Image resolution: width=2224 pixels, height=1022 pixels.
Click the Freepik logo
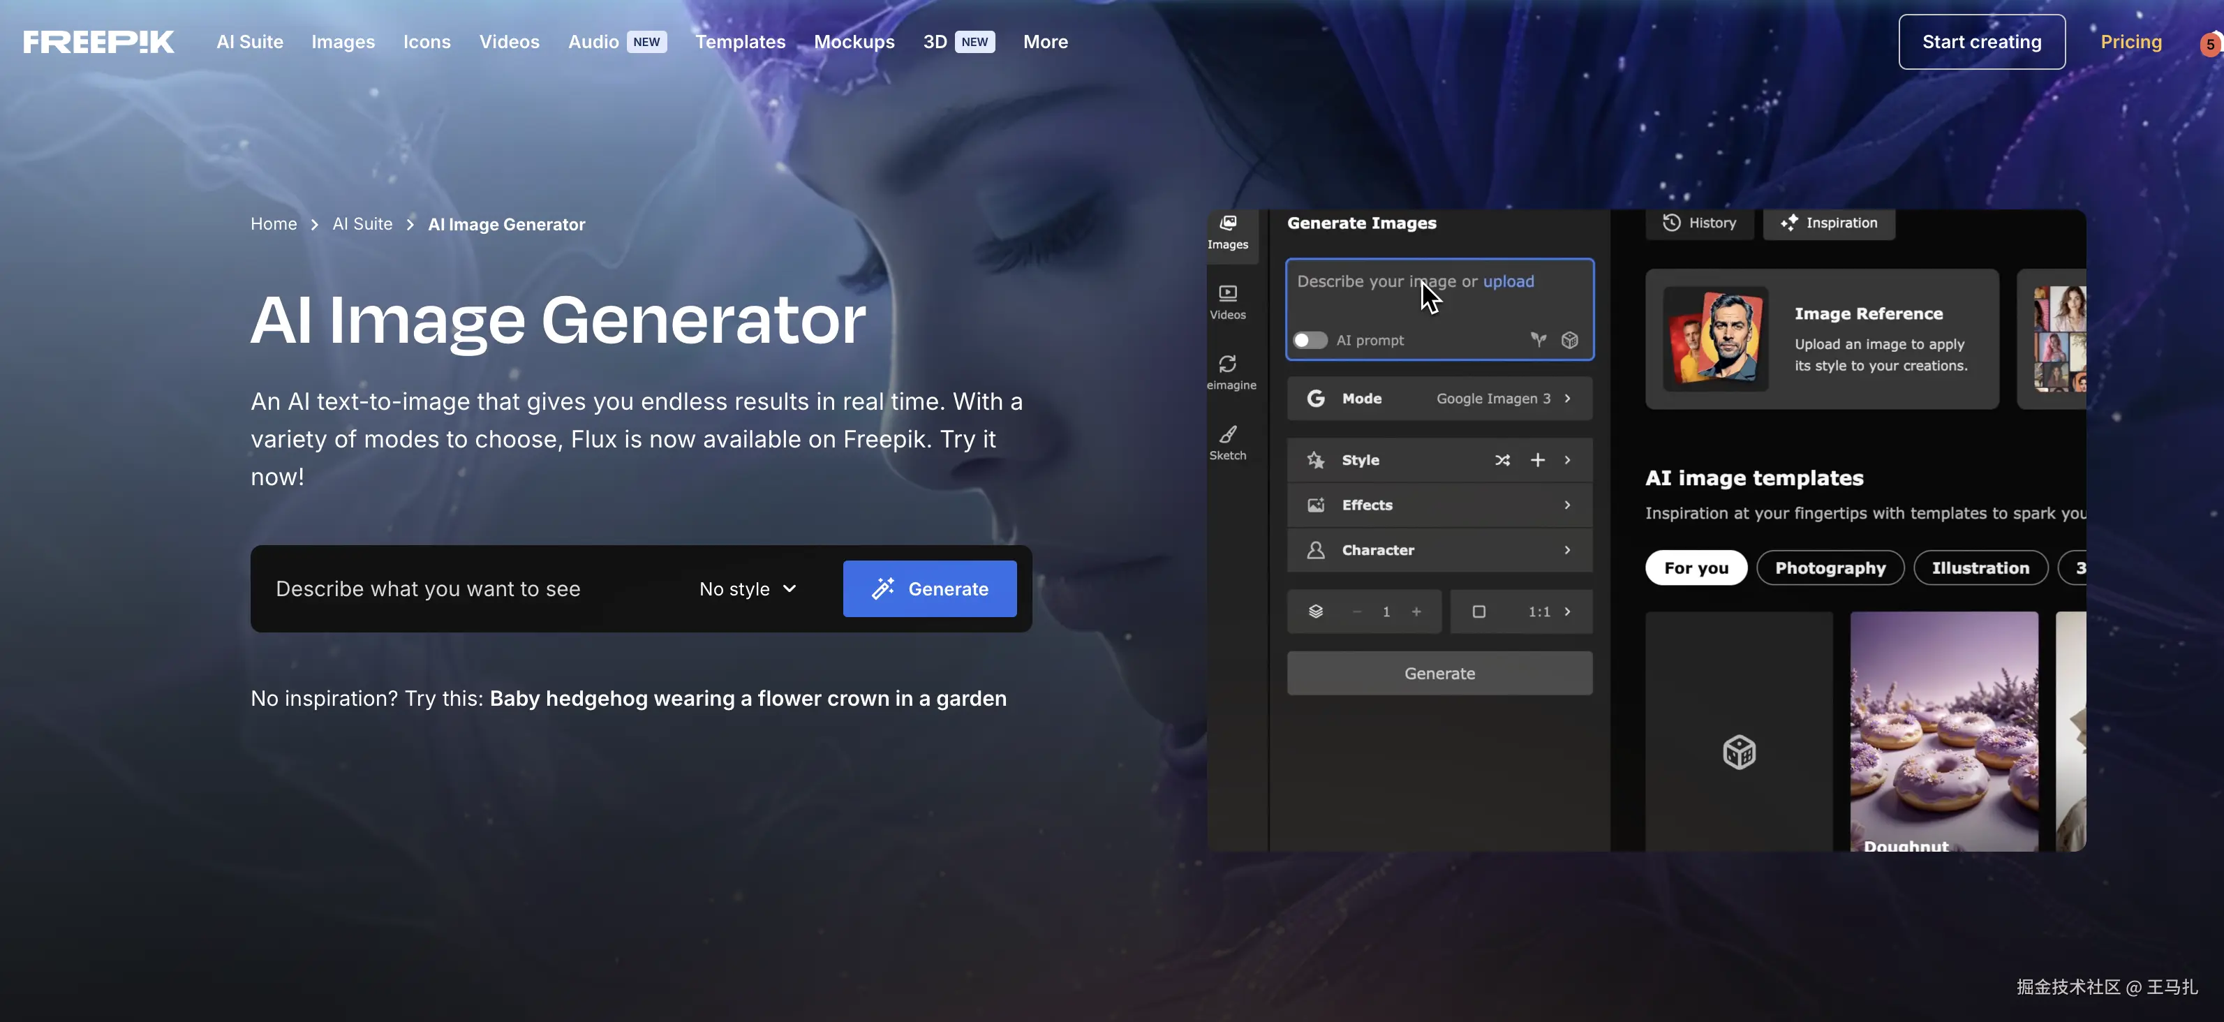coord(98,41)
